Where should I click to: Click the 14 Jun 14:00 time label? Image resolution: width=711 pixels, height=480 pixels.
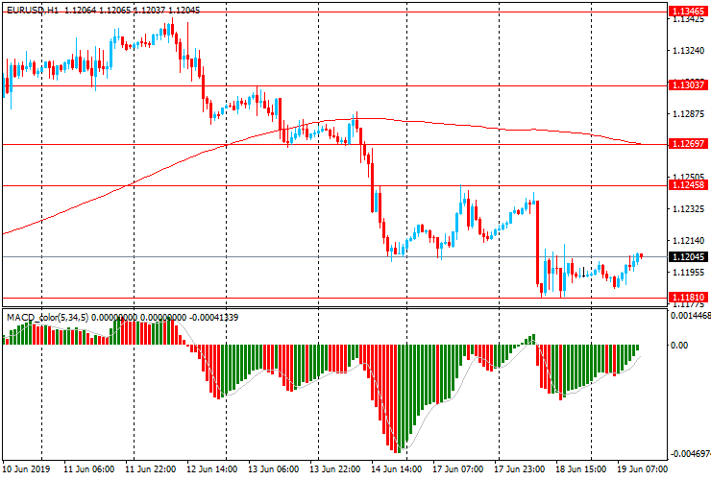click(396, 469)
